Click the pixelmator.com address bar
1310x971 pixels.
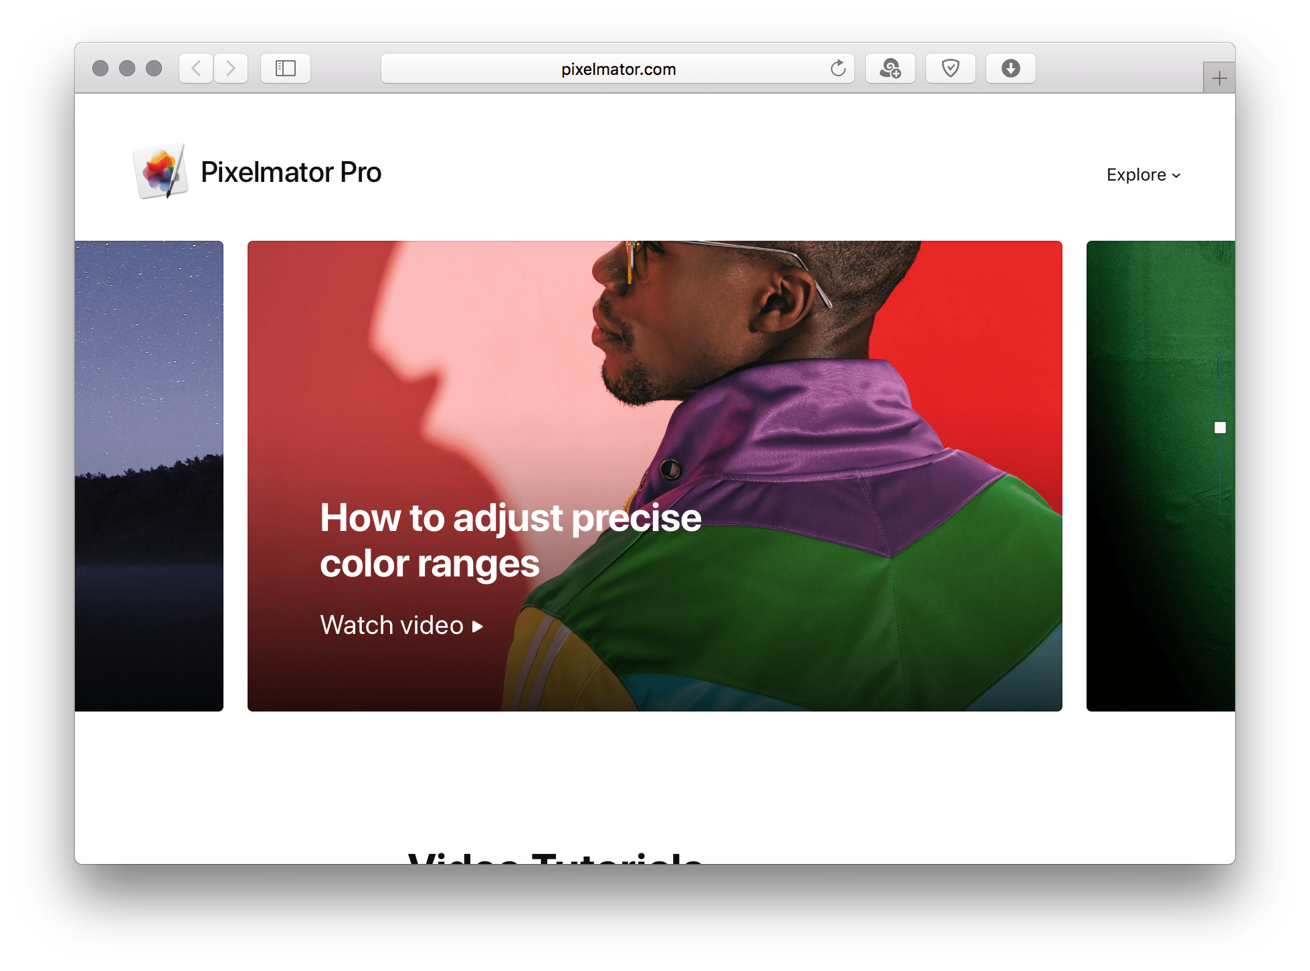tap(618, 68)
